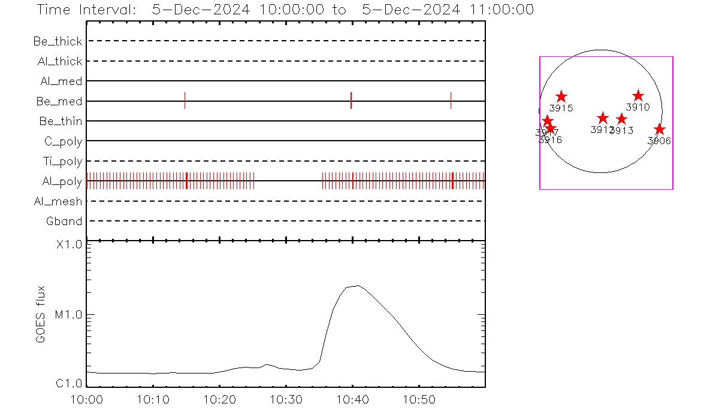This screenshot has height=419, width=719.
Task: Click the Be_med red tick at 10:40
Action: 351,101
